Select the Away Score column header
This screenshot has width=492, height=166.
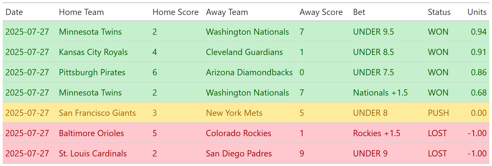tap(321, 12)
